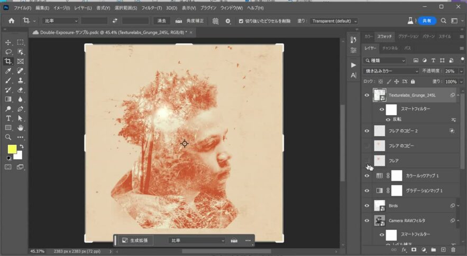
Task: Hide the フレア のコピー 2 layer
Action: point(367,131)
